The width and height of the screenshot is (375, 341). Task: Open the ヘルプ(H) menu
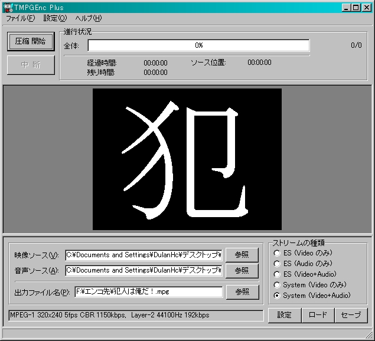[x=89, y=18]
